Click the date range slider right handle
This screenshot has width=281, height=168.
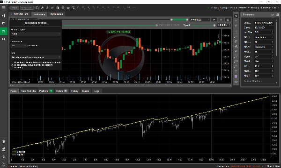coord(187,20)
